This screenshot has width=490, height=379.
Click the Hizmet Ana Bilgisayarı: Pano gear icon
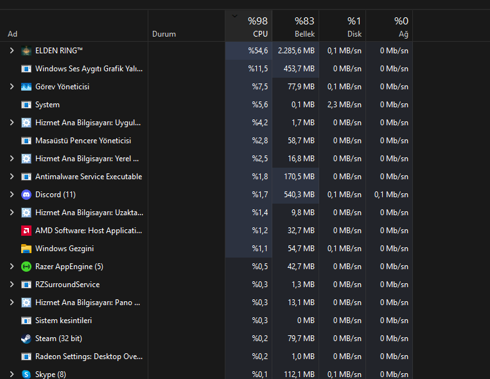point(26,303)
